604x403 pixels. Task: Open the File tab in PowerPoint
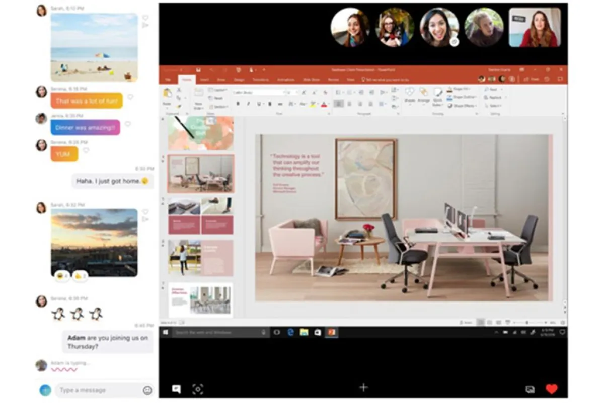(x=168, y=80)
